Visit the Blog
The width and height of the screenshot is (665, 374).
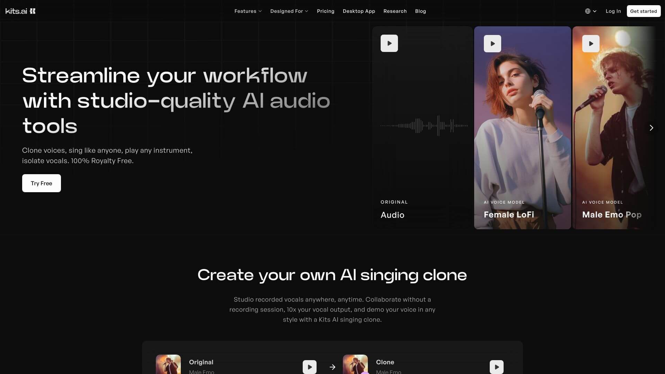(420, 11)
